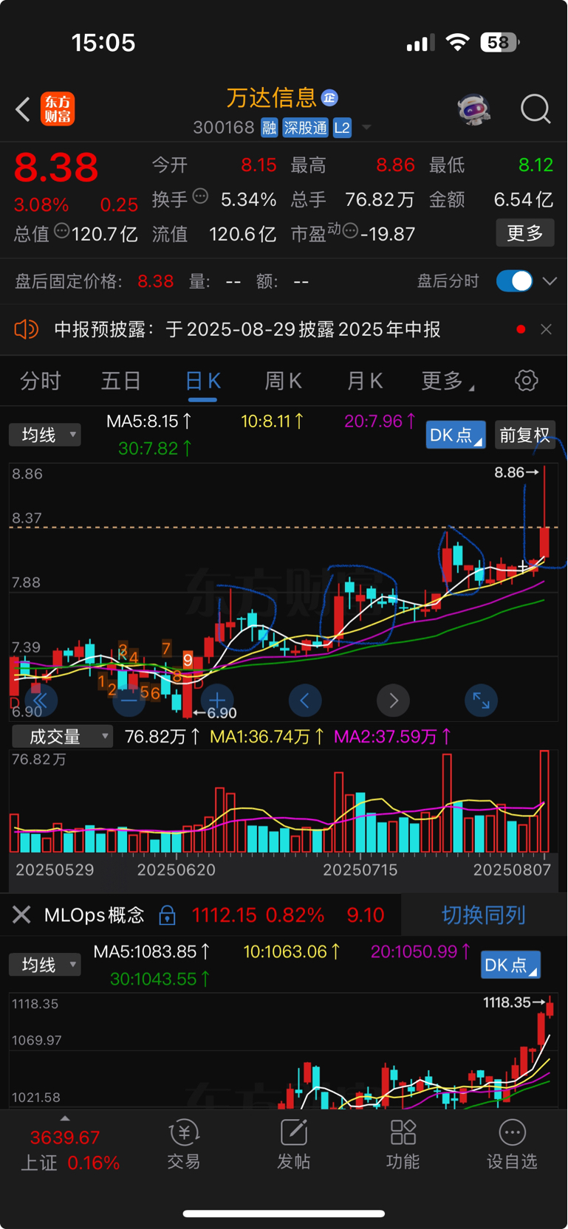Tap the 融 margin badge

point(269,128)
